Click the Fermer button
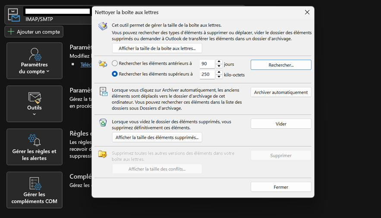 [281, 187]
